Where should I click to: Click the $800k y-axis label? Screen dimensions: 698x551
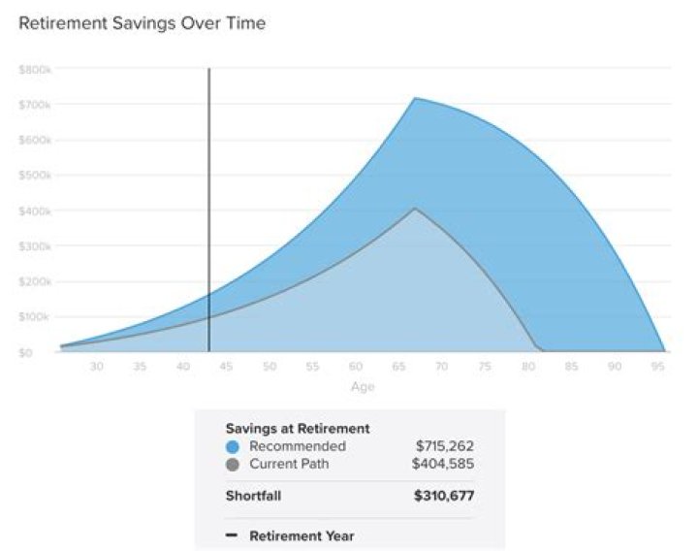35,70
